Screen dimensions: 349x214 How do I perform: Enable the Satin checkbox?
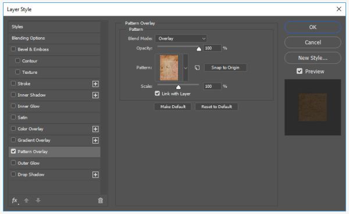[13, 117]
